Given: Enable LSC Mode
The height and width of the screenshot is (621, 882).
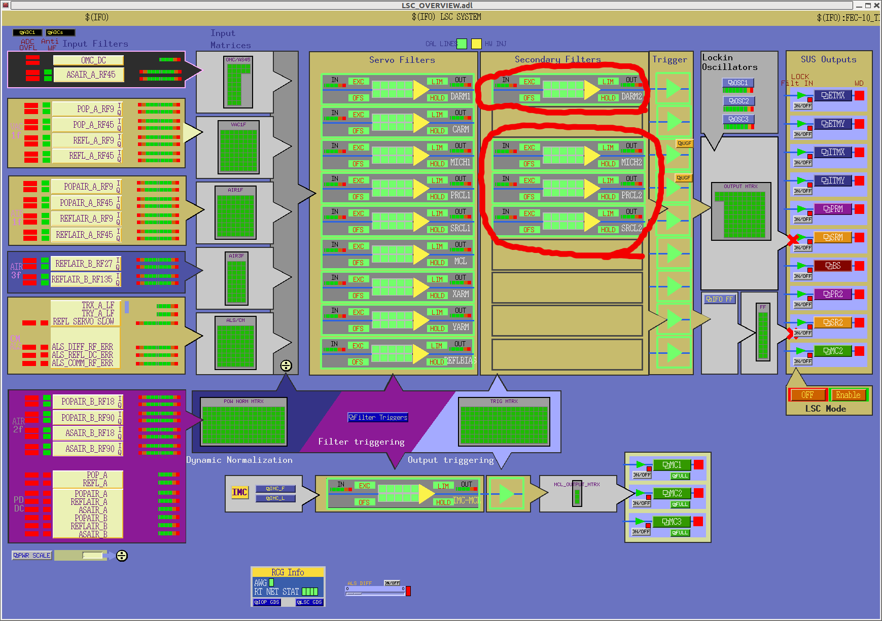Looking at the screenshot, I should click(x=848, y=395).
